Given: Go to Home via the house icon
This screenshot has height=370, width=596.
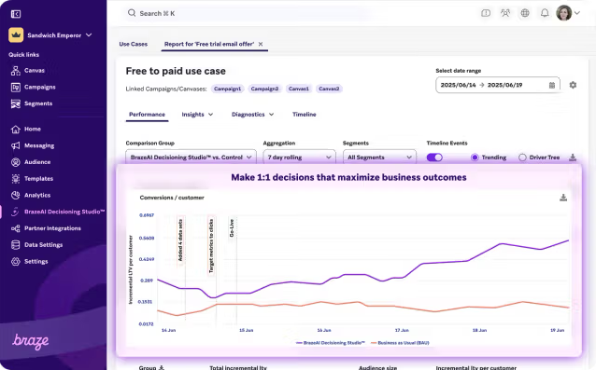Looking at the screenshot, I should coord(16,130).
